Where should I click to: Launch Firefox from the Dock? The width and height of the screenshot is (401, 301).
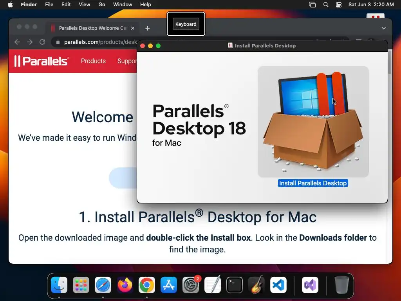125,285
